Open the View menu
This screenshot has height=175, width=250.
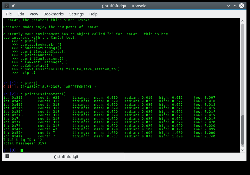(34, 14)
